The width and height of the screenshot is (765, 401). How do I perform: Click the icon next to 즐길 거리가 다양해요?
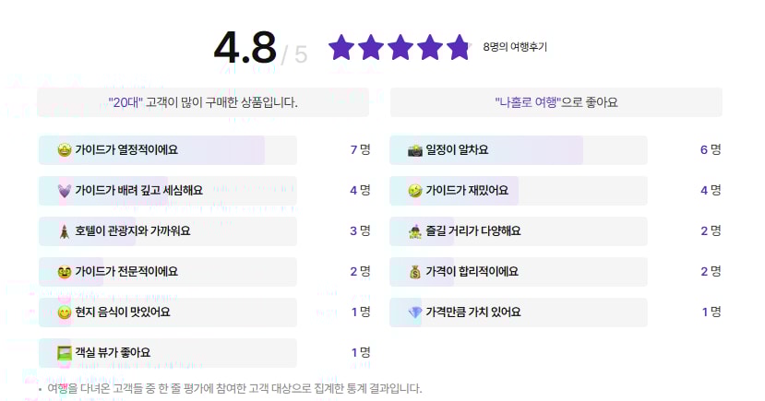[x=414, y=231]
